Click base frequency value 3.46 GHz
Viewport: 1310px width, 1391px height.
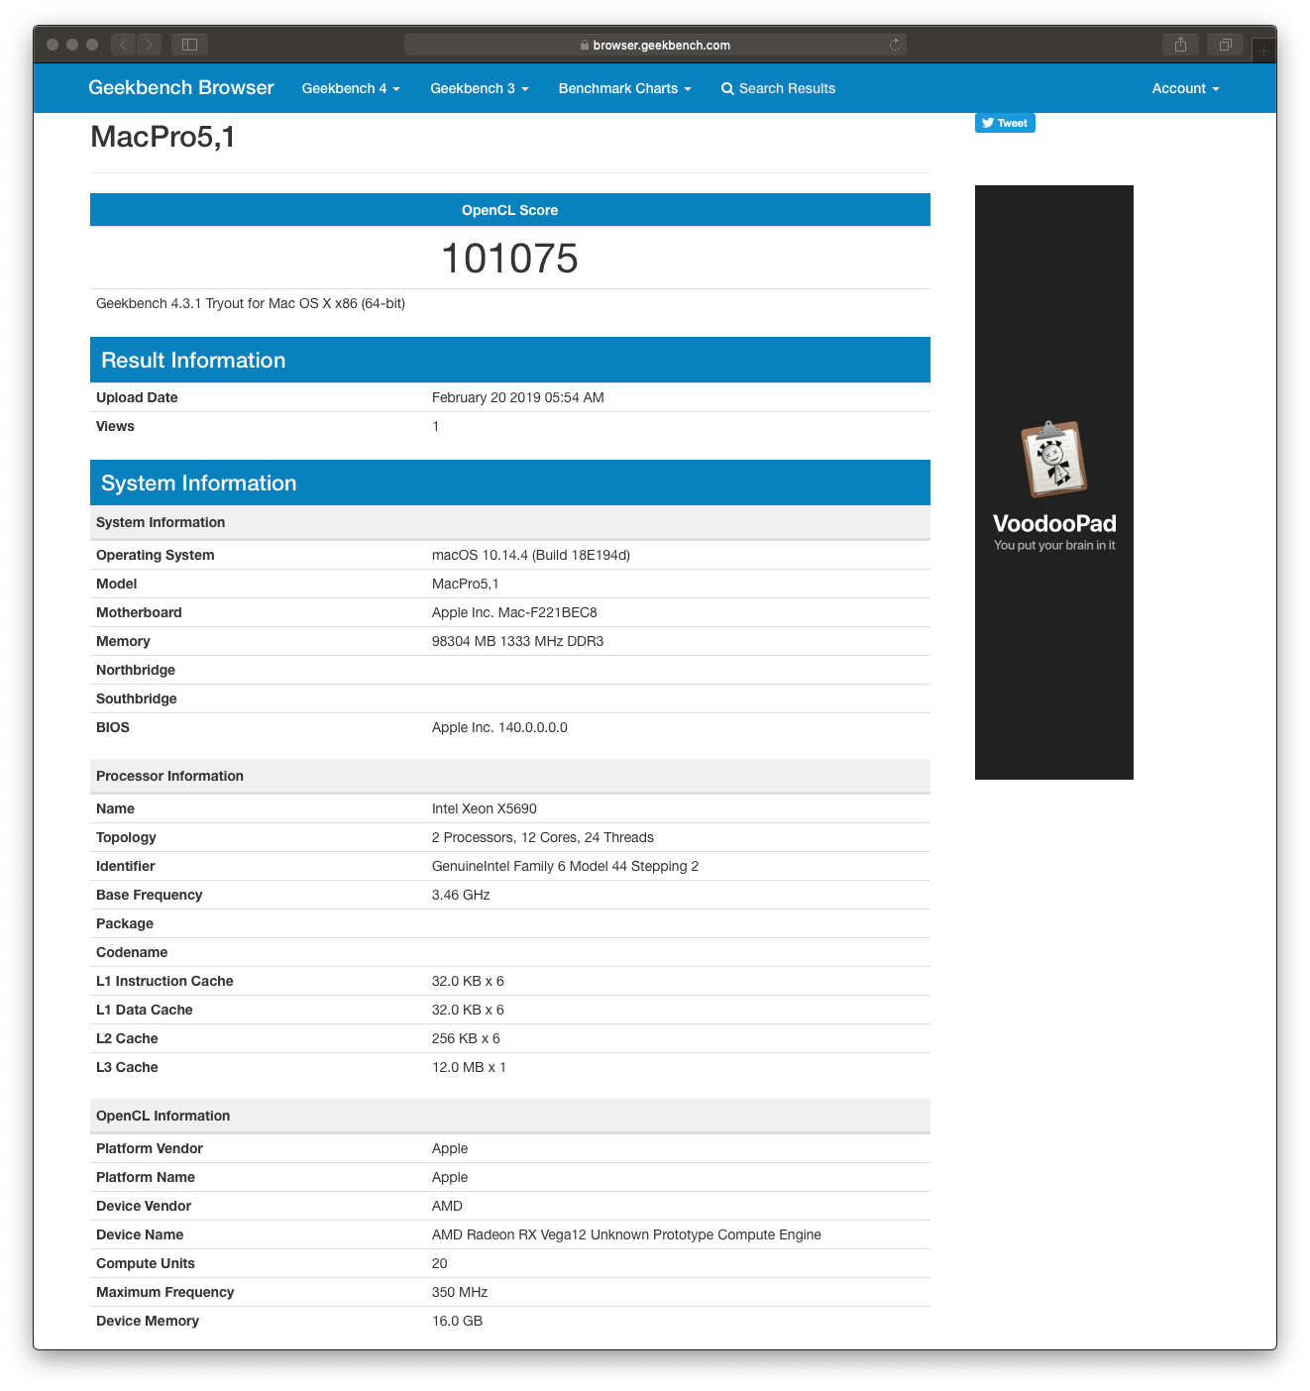(461, 895)
